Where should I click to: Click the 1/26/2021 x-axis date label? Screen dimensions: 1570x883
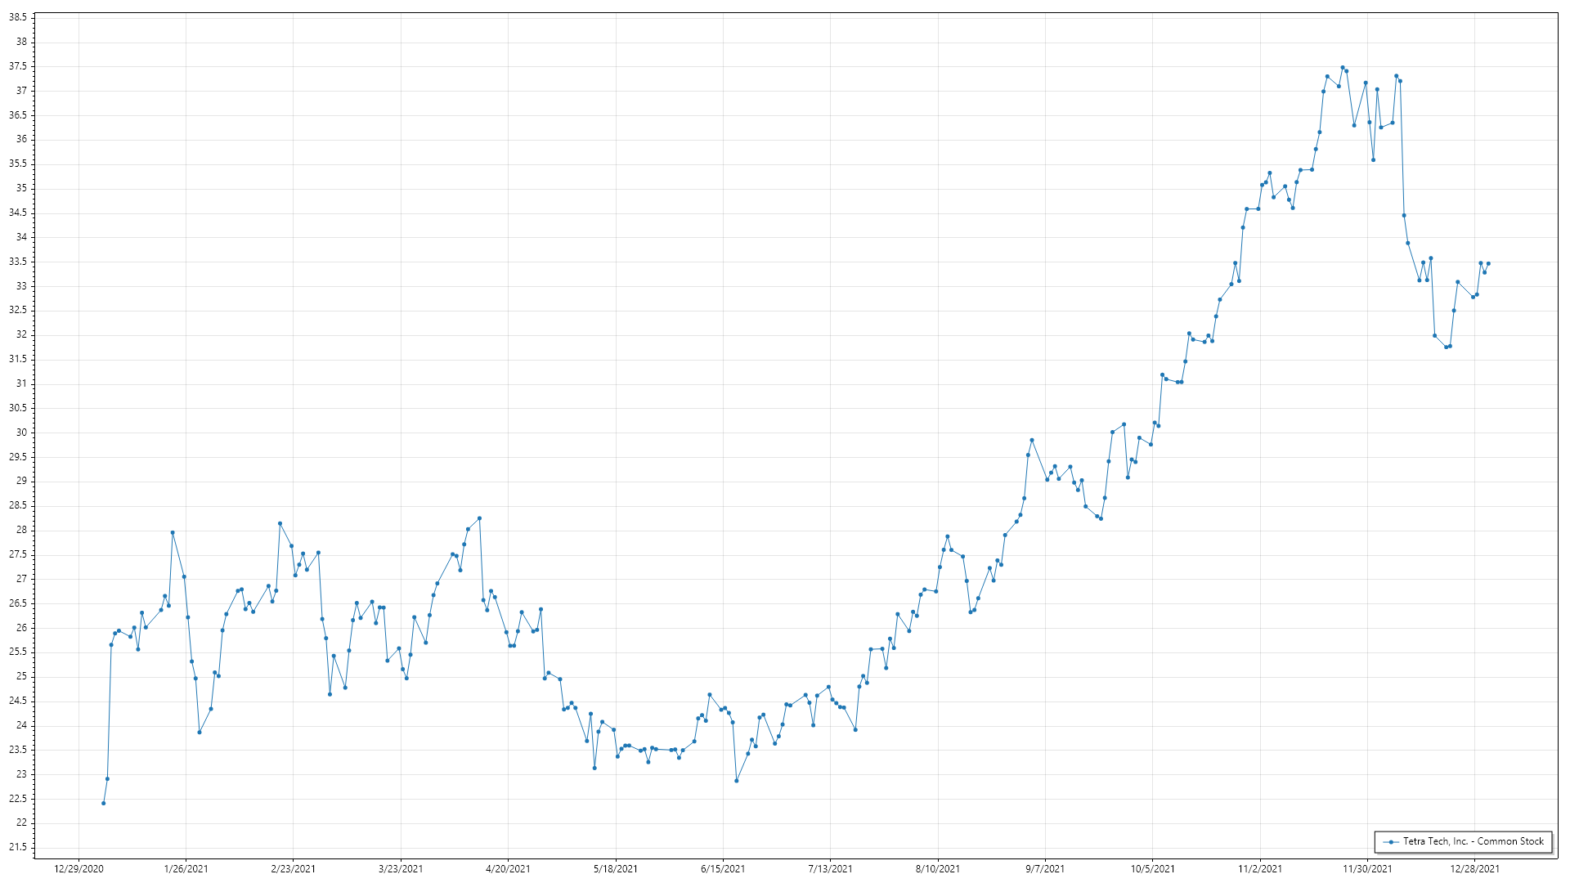coord(186,868)
